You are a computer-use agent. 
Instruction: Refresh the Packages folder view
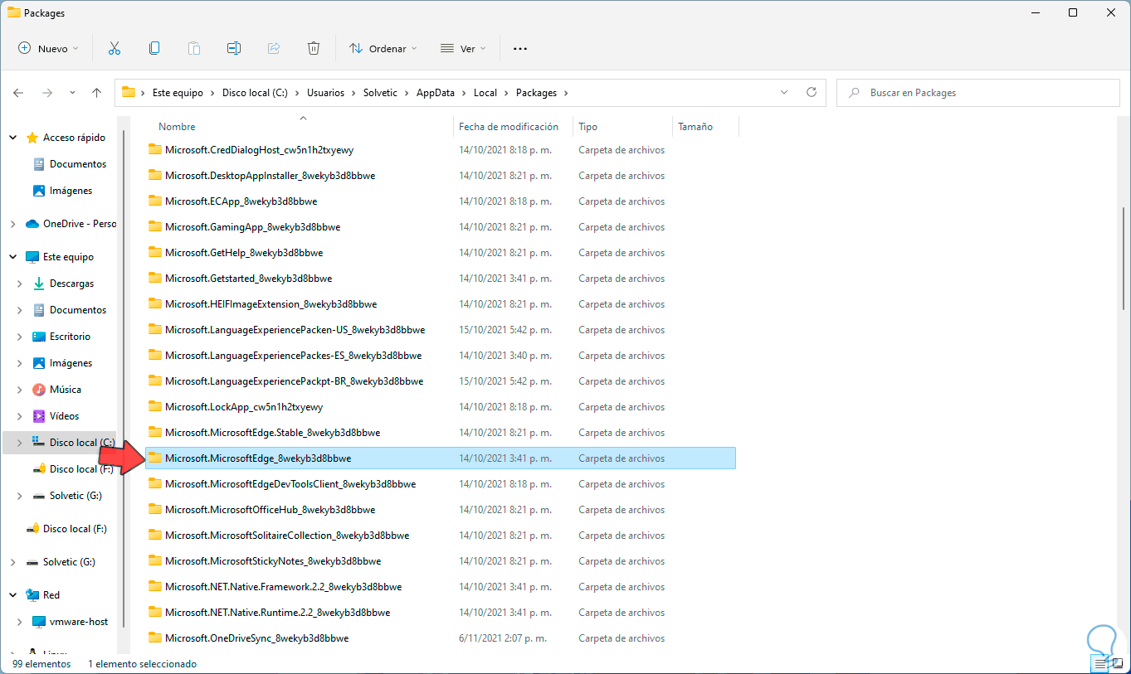pyautogui.click(x=812, y=93)
